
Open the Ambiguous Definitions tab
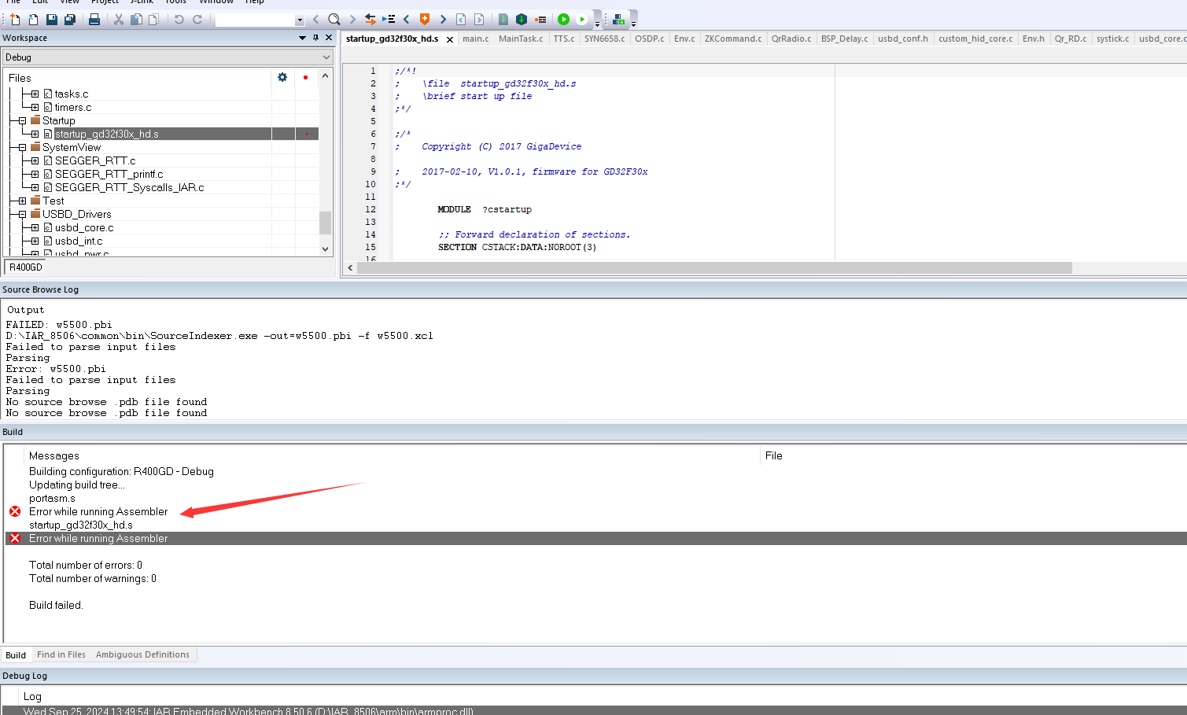tap(142, 654)
